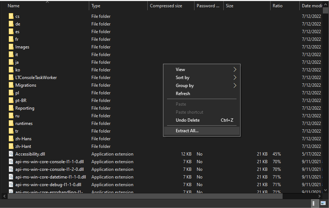Select Undo Delete in context menu
The width and height of the screenshot is (329, 208).
[x=202, y=120]
